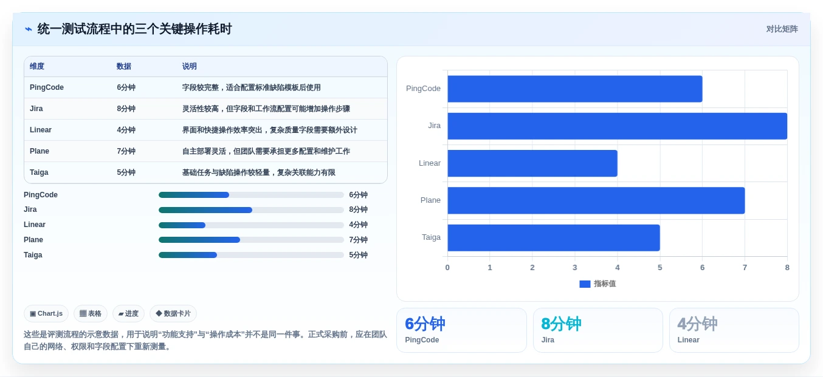
Task: Click the Jira table row name
Action: [36, 109]
